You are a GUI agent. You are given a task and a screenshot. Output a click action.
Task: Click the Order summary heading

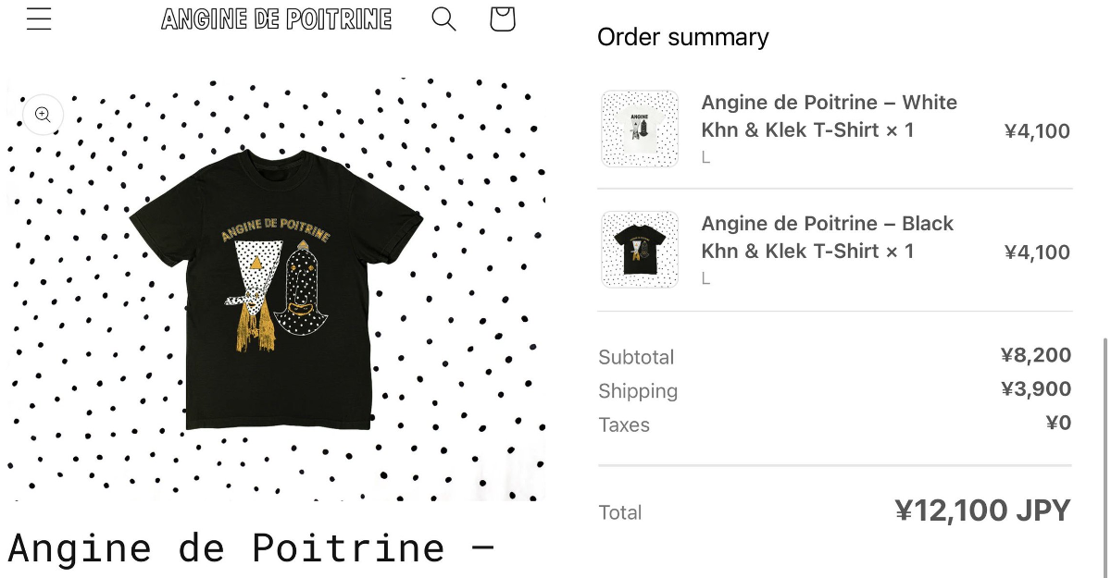[x=683, y=37]
